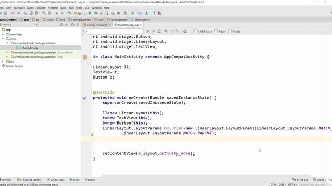
Task: Click the intention lightbulb in gutter
Action: [x=92, y=134]
